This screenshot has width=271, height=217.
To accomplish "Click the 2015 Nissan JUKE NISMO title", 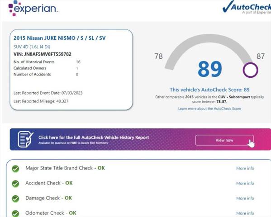I will click(x=59, y=38).
